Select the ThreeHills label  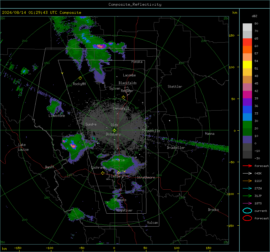[x=151, y=131]
